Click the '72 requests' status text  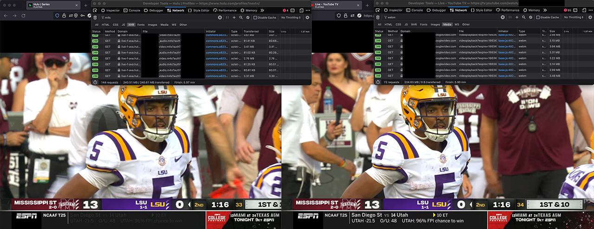pos(393,82)
